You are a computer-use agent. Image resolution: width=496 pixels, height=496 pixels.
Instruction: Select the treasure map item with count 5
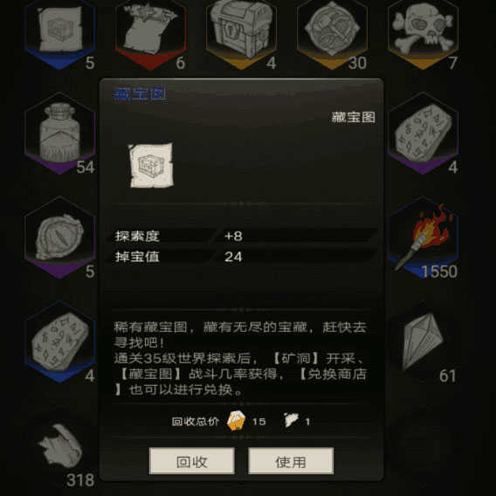click(59, 33)
